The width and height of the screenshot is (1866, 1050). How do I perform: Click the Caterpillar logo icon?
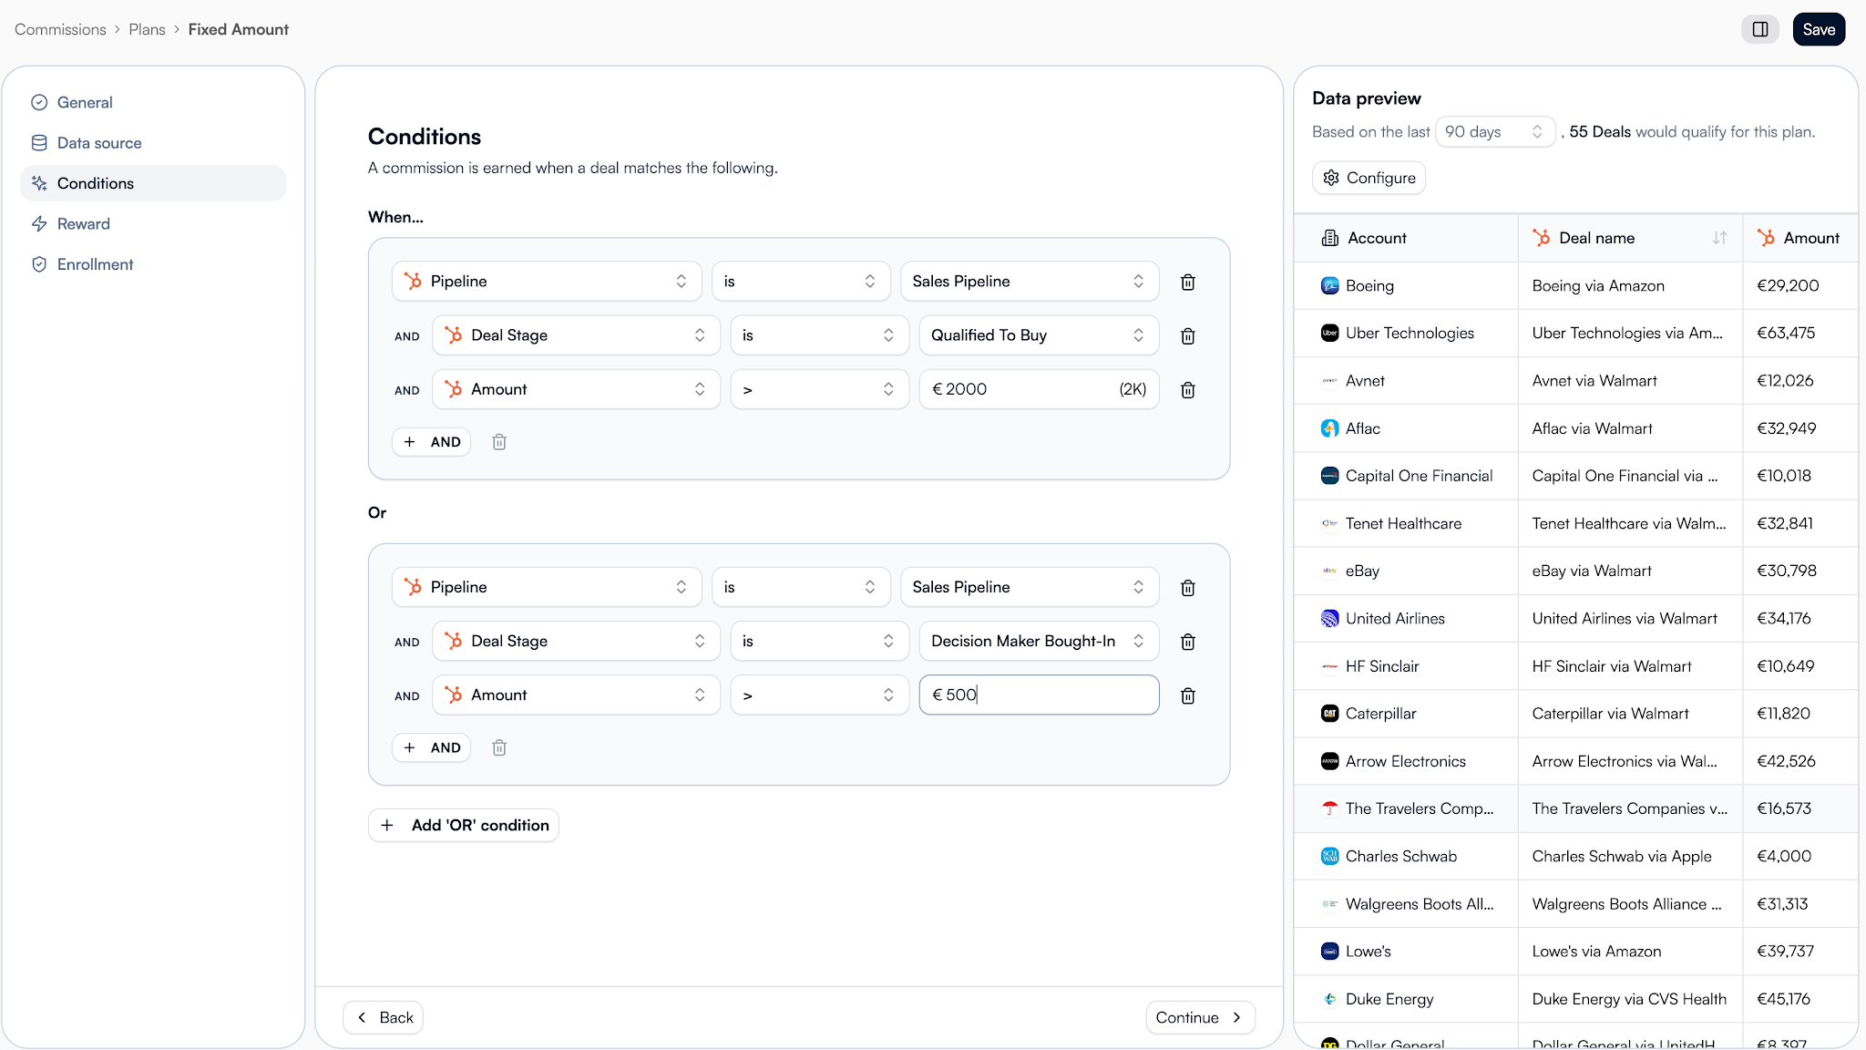(x=1329, y=714)
